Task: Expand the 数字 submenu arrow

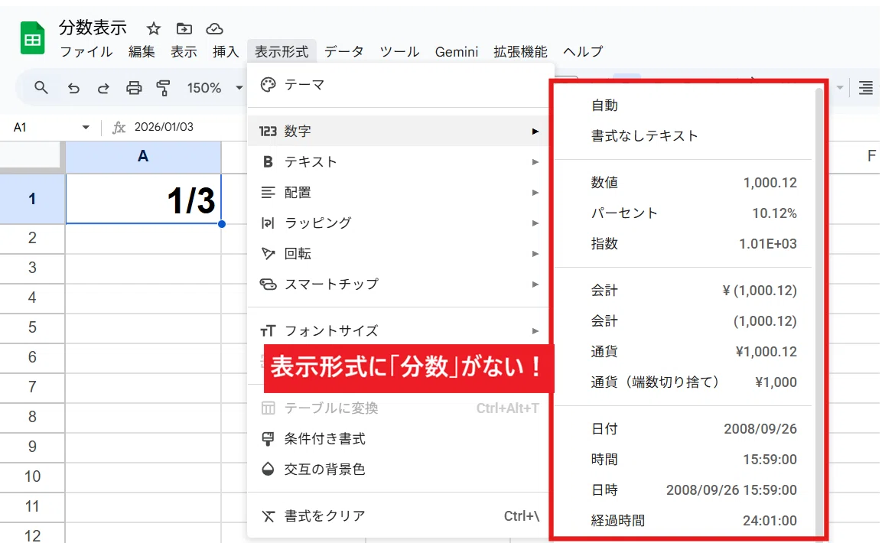Action: (535, 131)
